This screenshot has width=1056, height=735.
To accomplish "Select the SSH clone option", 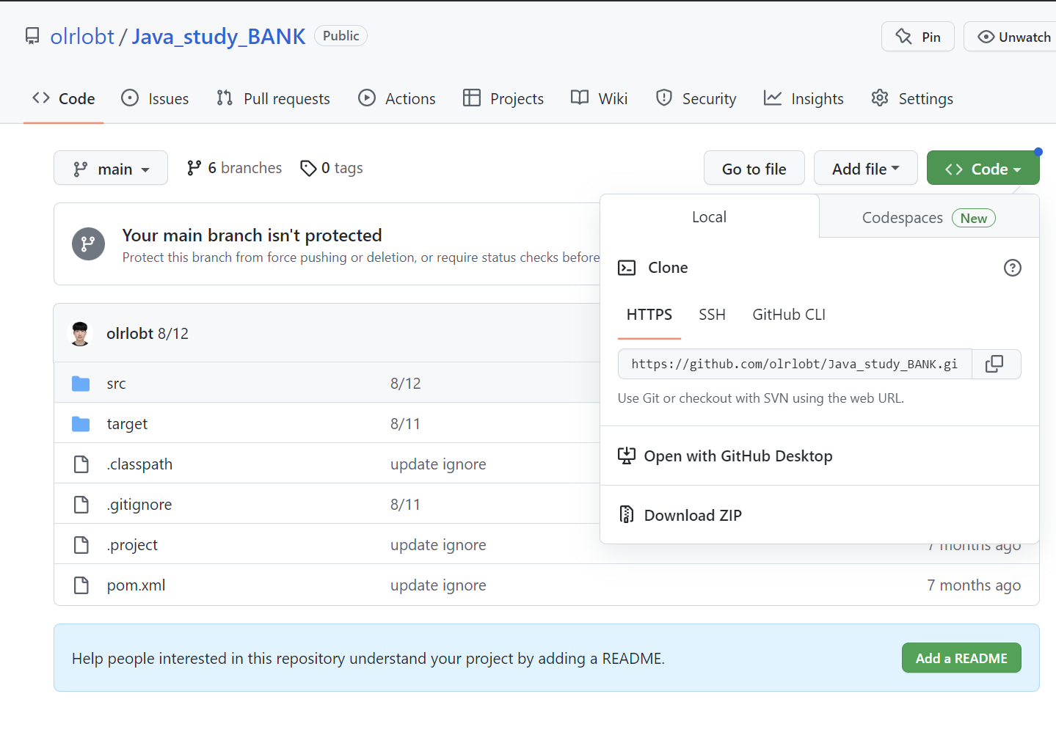I will click(712, 315).
